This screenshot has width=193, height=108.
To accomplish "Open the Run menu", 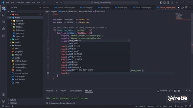I will (39, 3).
